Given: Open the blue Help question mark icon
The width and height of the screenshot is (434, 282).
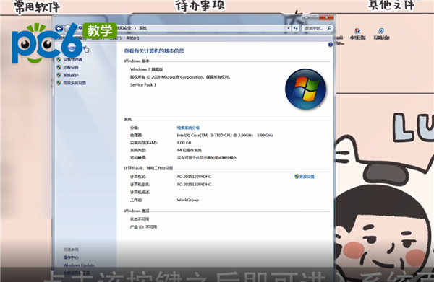Looking at the screenshot, I should coord(331,45).
